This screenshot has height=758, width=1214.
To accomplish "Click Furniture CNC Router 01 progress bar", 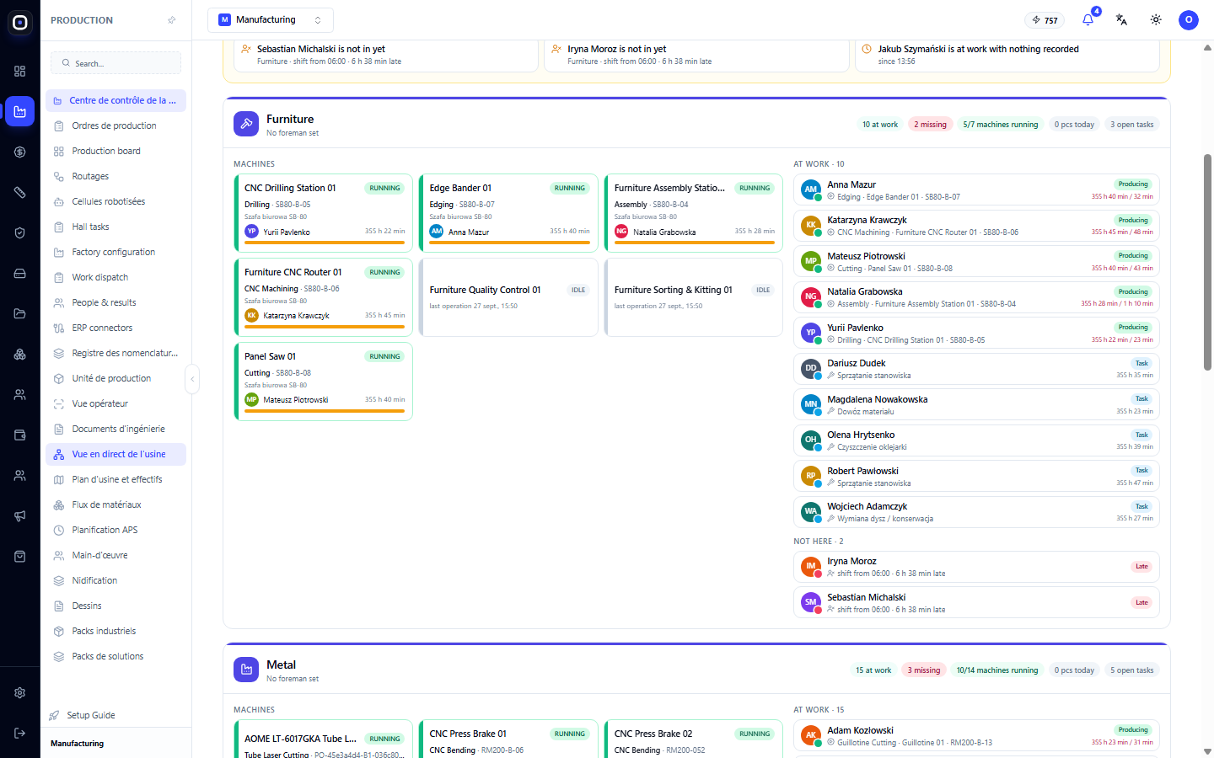I will tap(325, 327).
